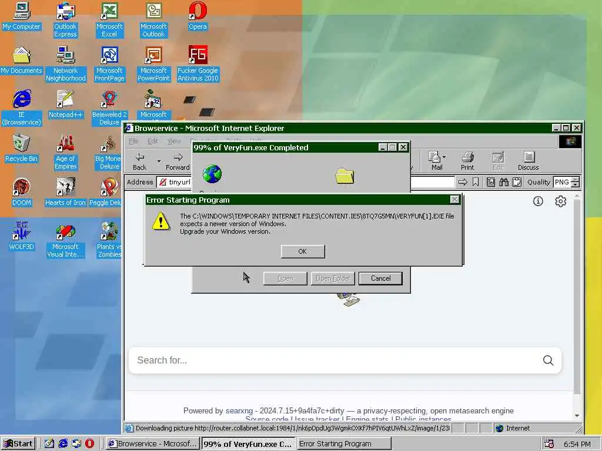
Task: Select the My Documents desktop folder
Action: point(21,60)
